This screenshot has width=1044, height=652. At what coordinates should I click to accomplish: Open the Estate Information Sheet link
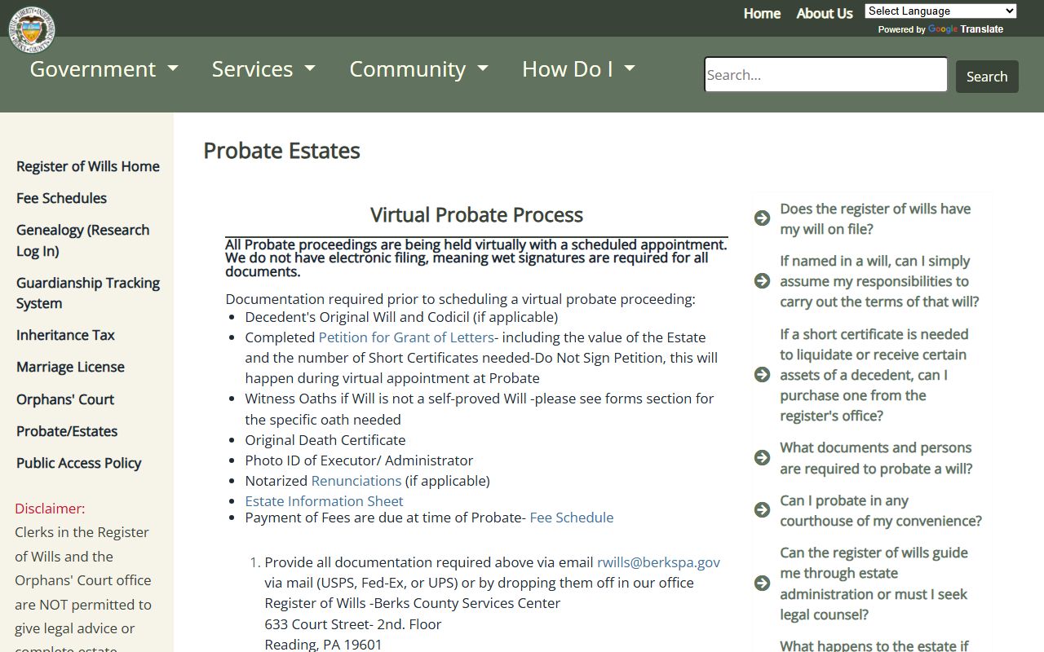pyautogui.click(x=324, y=501)
